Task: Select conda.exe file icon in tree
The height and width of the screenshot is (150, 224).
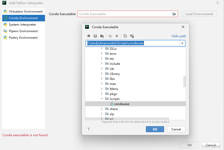Action: [x=112, y=104]
